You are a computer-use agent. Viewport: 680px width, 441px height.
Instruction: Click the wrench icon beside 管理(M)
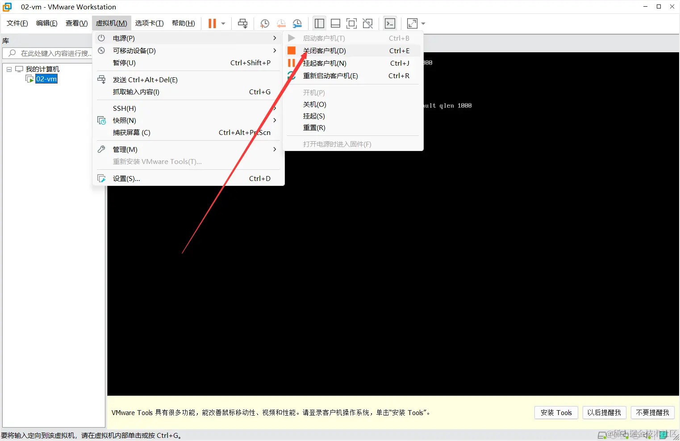(x=101, y=149)
